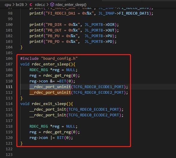Click the cube symbol icon before rdec_enter_sleep()
This screenshot has width=176, height=158.
pos(52,5)
